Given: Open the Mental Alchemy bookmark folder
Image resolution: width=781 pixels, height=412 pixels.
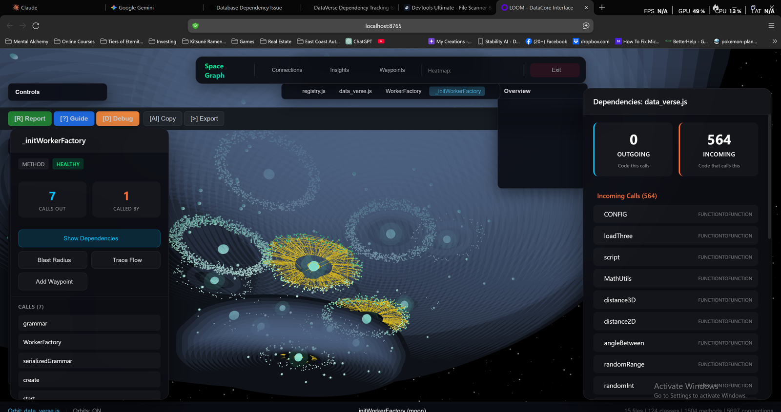Looking at the screenshot, I should (x=27, y=41).
